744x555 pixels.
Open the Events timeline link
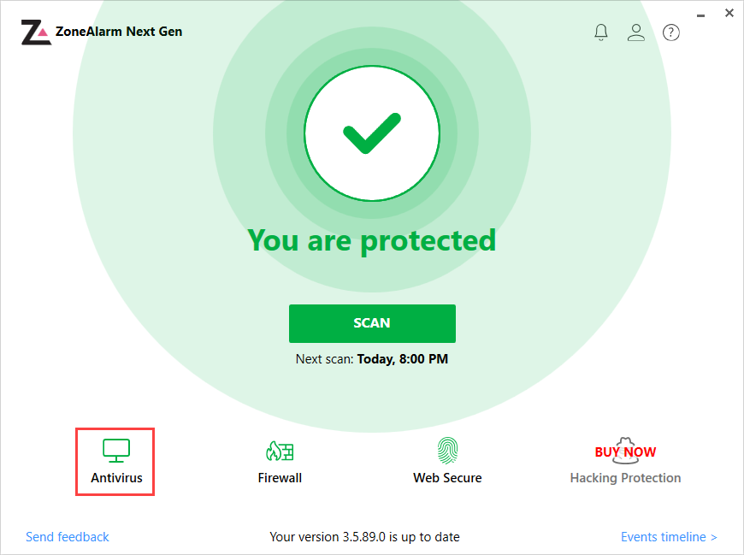coord(669,537)
